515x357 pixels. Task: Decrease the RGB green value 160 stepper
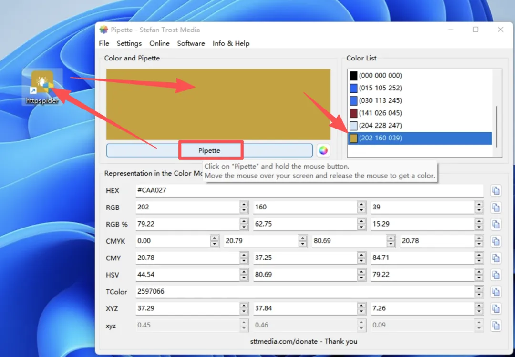(361, 211)
